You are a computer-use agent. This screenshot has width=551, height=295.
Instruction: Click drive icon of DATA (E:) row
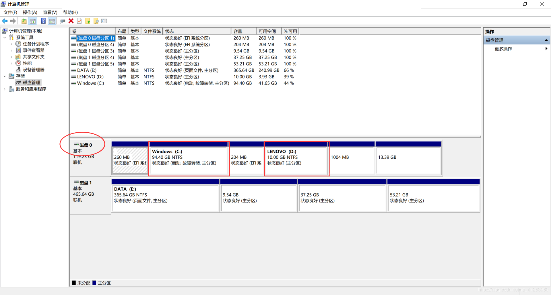pyautogui.click(x=74, y=70)
